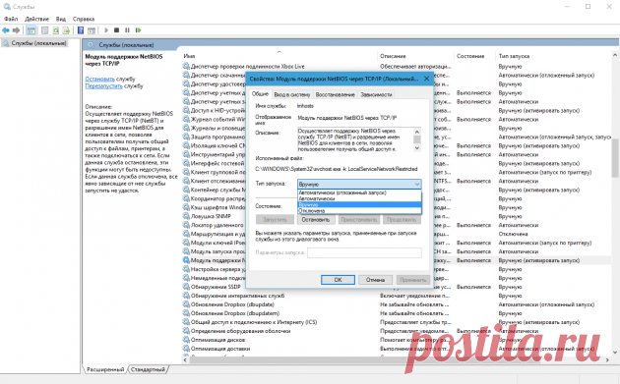
Task: Switch to Расширенный view tab
Action: click(105, 369)
